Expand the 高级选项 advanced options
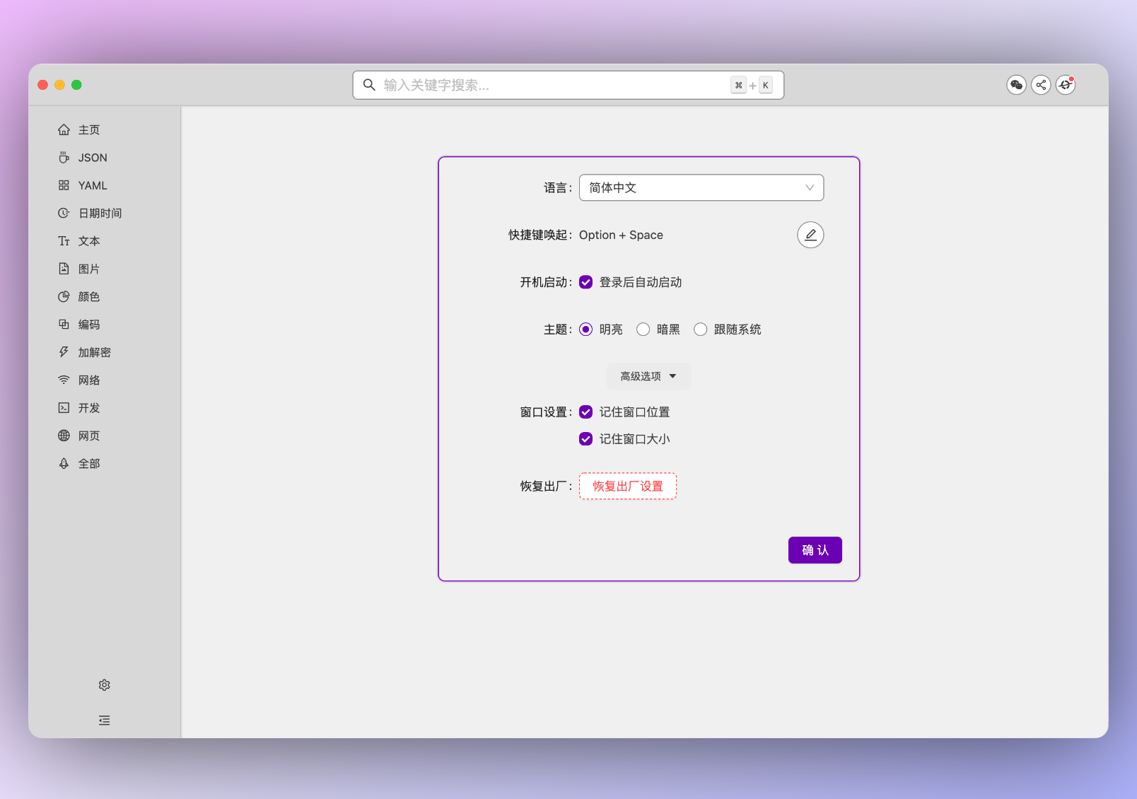Screen dimensions: 1137x799 pos(648,376)
